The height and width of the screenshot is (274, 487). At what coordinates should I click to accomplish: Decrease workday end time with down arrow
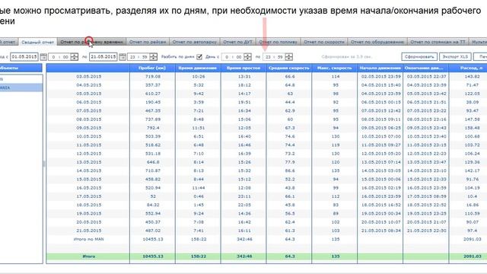(289, 59)
